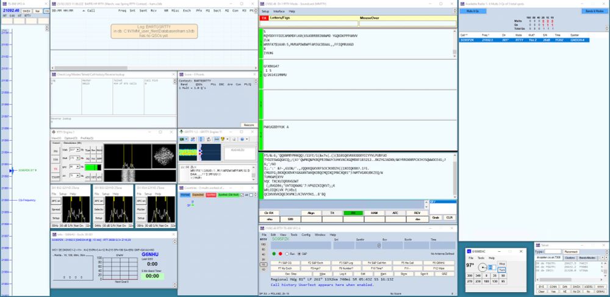Image resolution: width=610 pixels, height=297 pixels.
Task: Click the first green icon in GRITTY toolbar
Action: (182, 139)
